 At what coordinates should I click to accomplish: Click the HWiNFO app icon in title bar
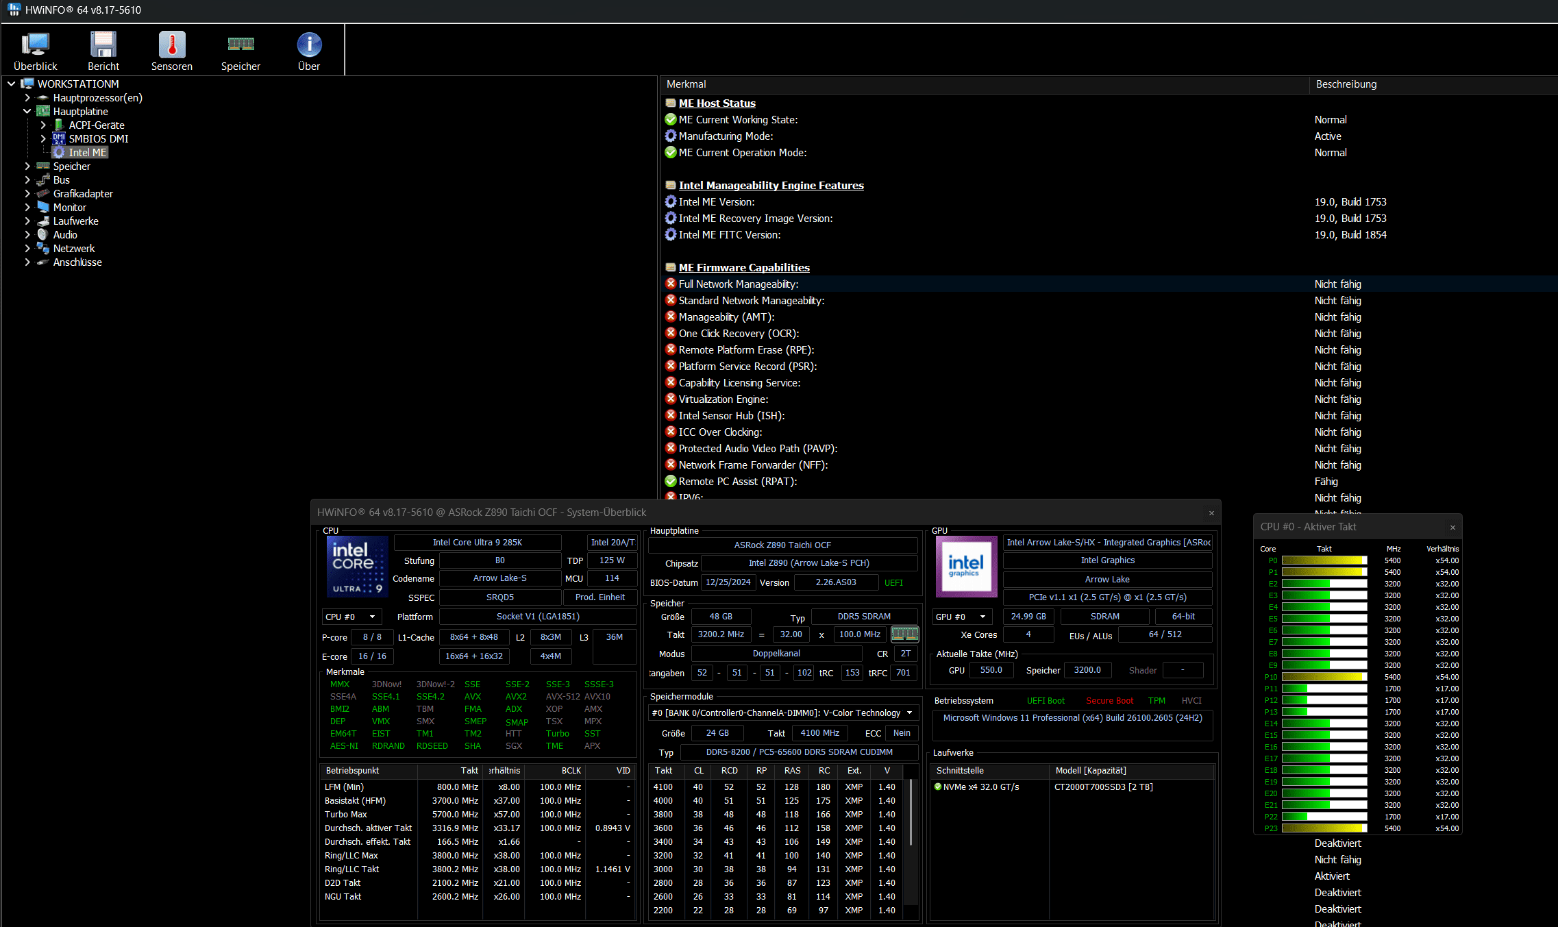coord(14,10)
